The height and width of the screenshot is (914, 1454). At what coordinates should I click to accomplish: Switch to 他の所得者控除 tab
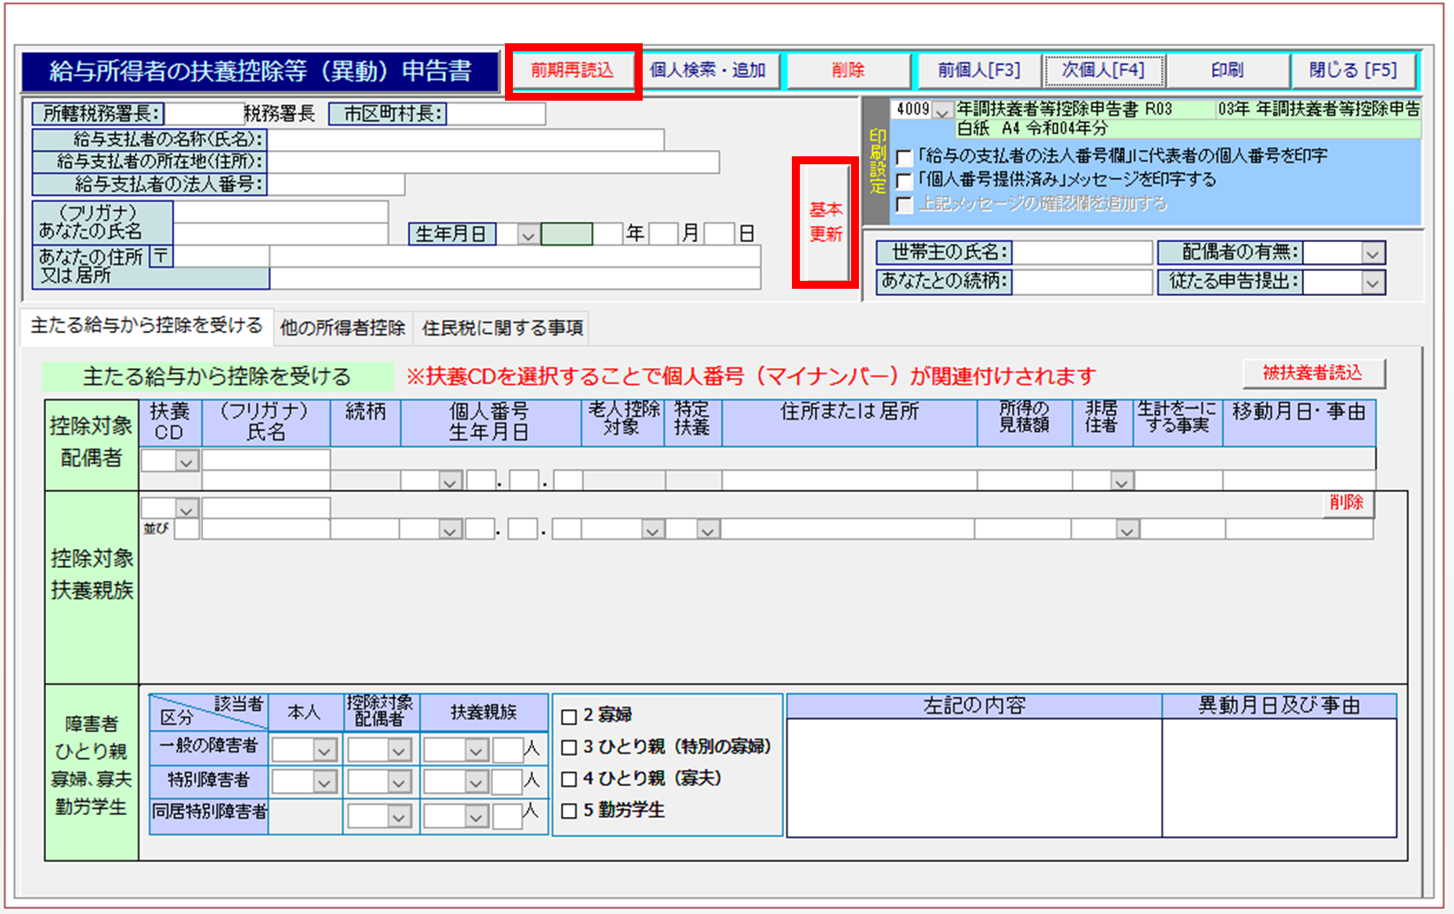coord(343,329)
